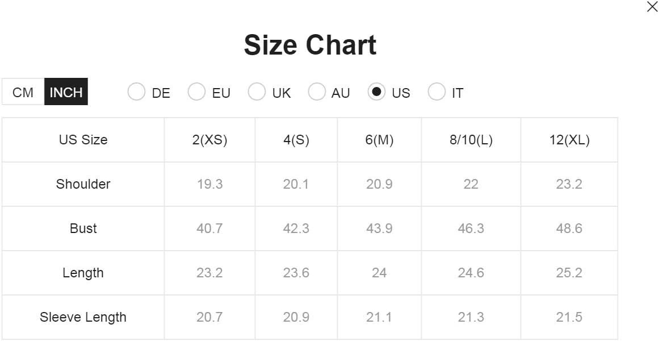Viewport: 659px width, 341px height.
Task: Click the Shoulder row label
Action: (x=83, y=184)
